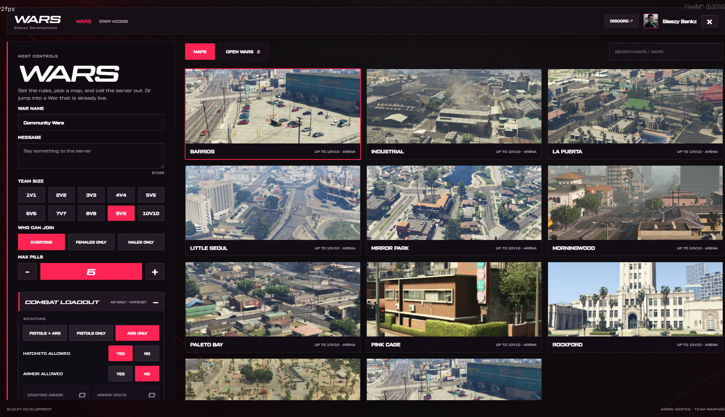
Task: Restrict joining to Females Only
Action: (91, 242)
